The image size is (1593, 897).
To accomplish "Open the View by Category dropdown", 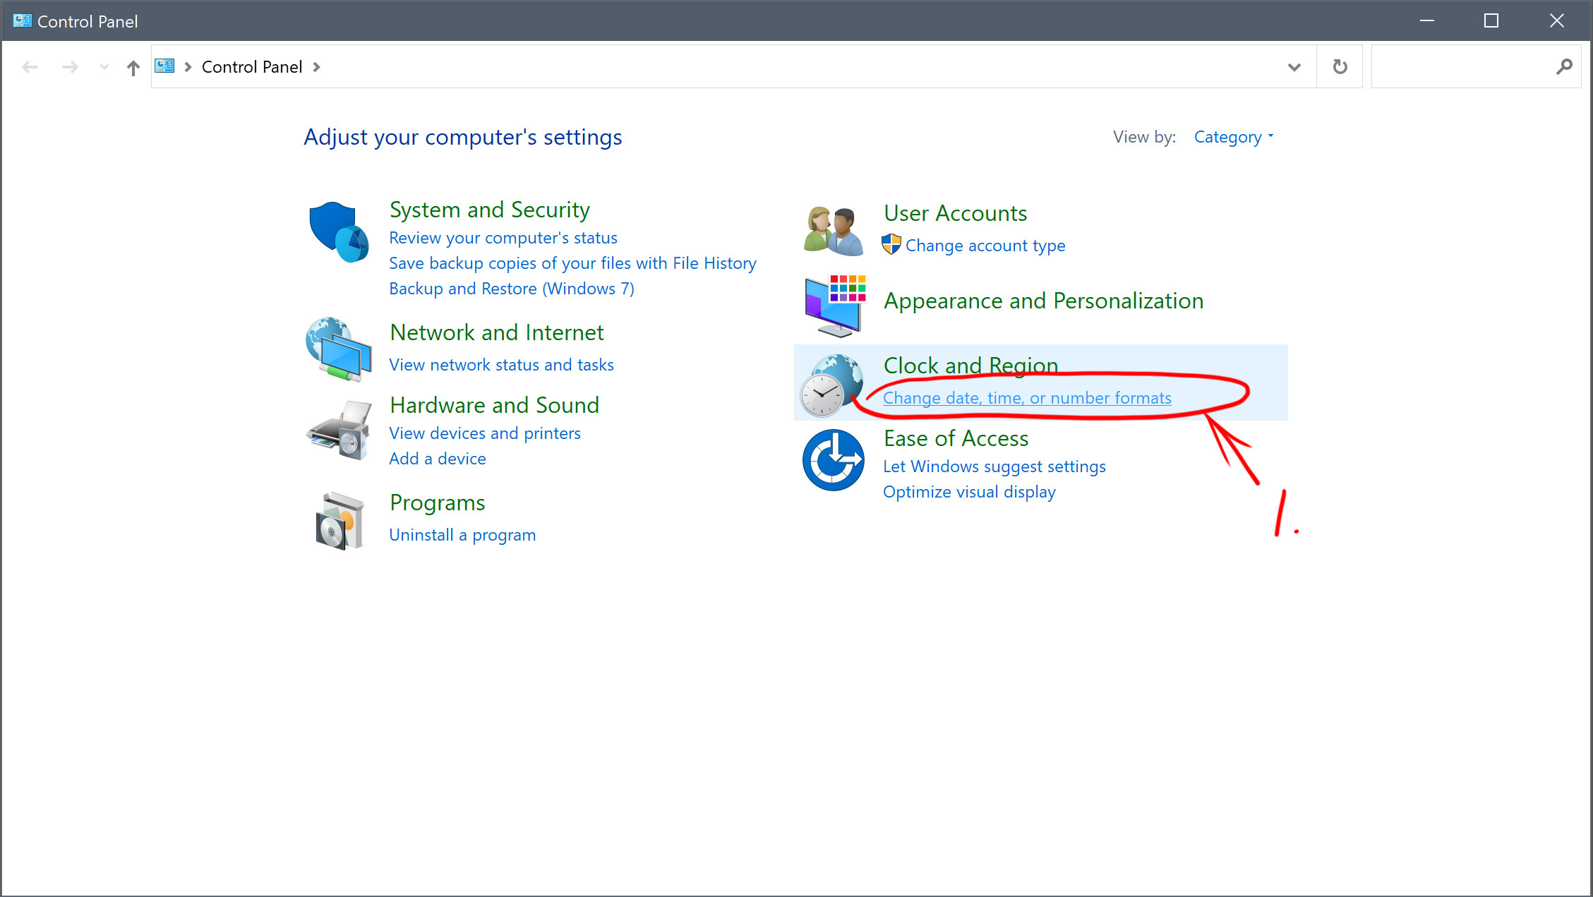I will tap(1234, 137).
